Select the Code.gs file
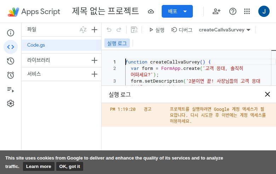 coord(36,45)
